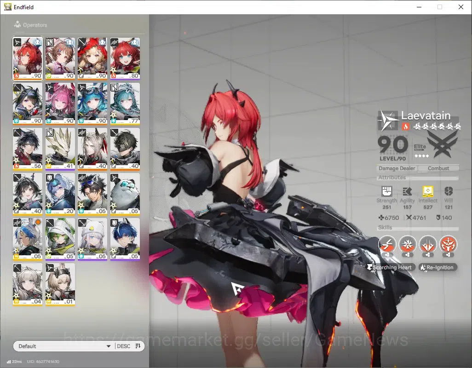Click the Elite rank chevron emblem
472x368 pixels.
[x=442, y=144]
